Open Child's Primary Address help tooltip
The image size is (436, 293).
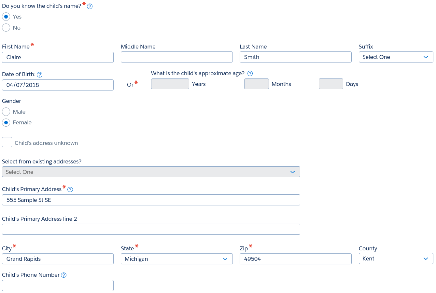70,189
